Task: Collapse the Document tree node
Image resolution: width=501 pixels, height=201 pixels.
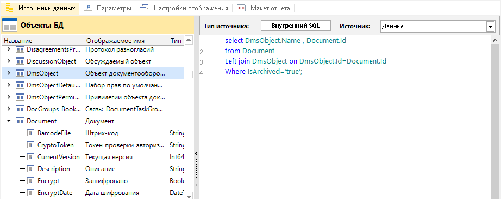Action: coord(9,121)
